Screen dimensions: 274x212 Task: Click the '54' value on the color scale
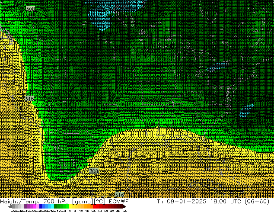124,211
